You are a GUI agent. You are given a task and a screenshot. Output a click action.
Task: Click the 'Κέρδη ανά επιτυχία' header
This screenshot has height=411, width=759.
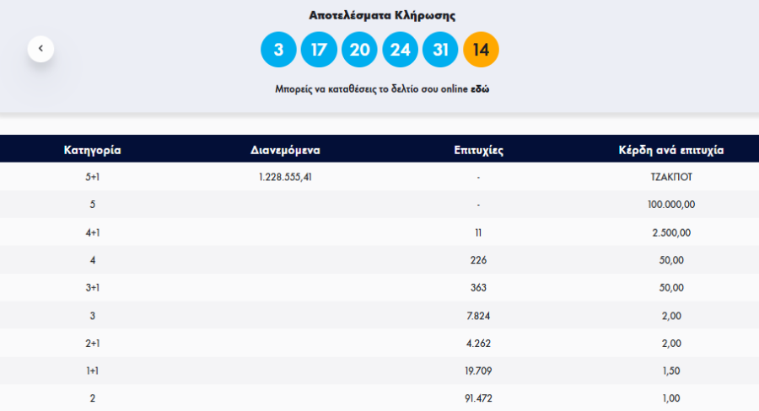[670, 151]
